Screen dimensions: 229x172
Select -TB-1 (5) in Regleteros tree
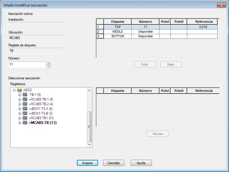click(35, 95)
